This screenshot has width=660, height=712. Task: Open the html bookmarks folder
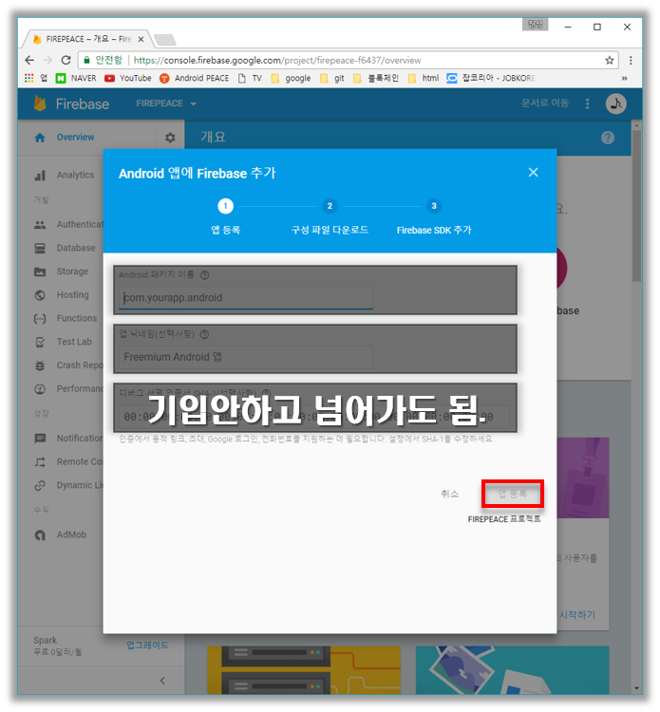pyautogui.click(x=424, y=78)
